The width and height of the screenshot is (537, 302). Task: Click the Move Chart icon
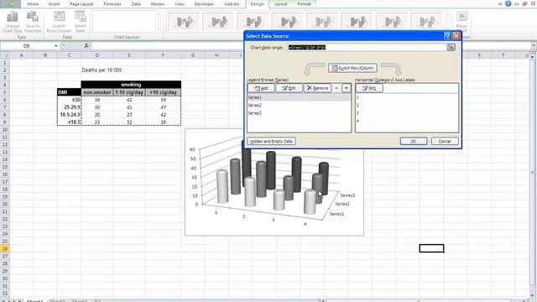[461, 22]
